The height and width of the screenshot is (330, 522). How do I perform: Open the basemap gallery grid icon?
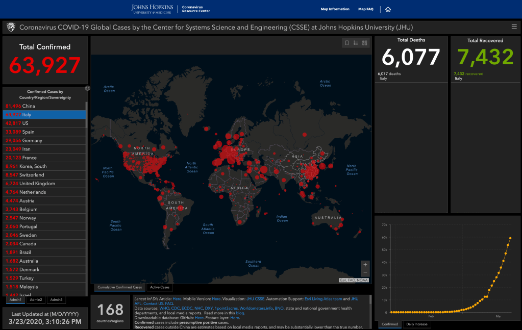364,43
